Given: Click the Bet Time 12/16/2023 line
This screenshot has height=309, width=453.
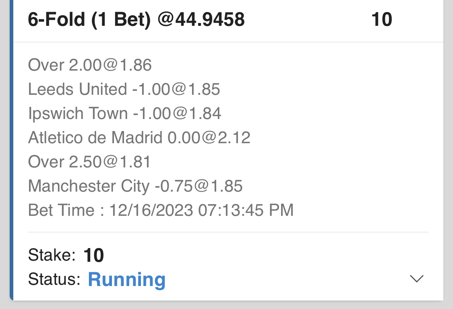Looking at the screenshot, I should tap(161, 210).
